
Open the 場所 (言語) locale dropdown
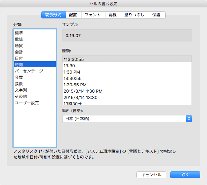(127, 118)
